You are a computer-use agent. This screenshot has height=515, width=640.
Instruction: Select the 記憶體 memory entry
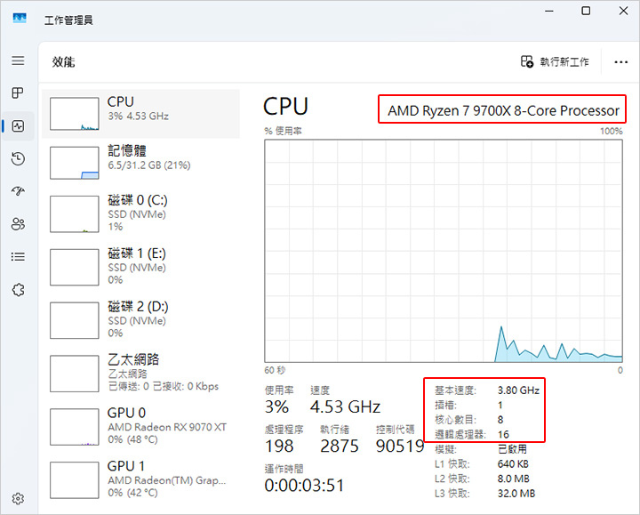(x=140, y=163)
